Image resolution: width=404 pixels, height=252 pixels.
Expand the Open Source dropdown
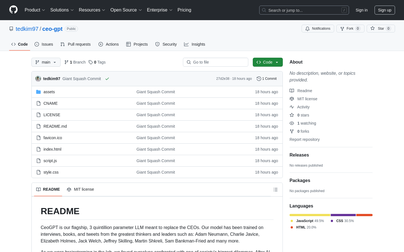tap(126, 10)
